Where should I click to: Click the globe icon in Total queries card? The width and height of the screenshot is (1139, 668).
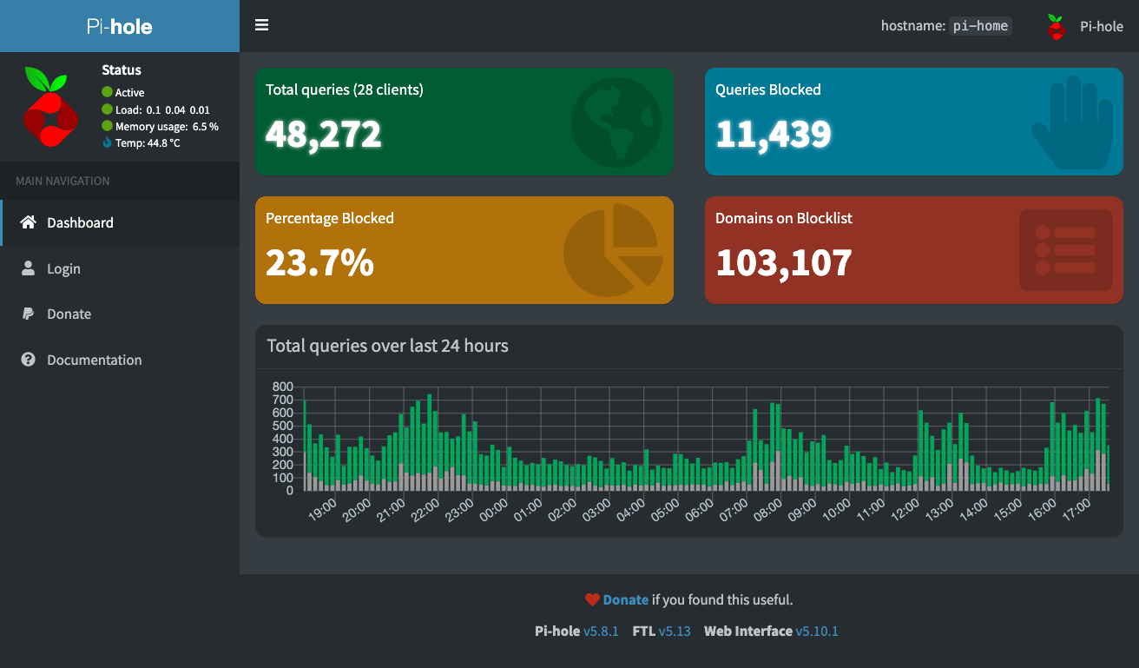(616, 122)
